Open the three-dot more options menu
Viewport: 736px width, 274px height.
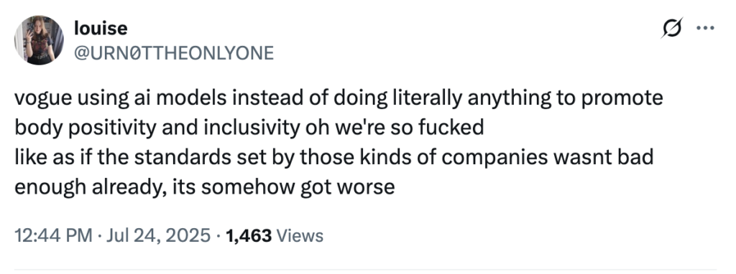tap(705, 29)
